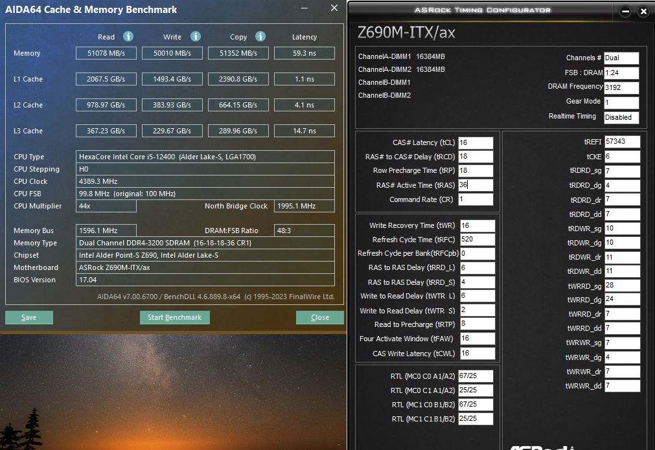Minimize the ASRock Timing Configurator window
The width and height of the screenshot is (655, 450).
point(625,12)
